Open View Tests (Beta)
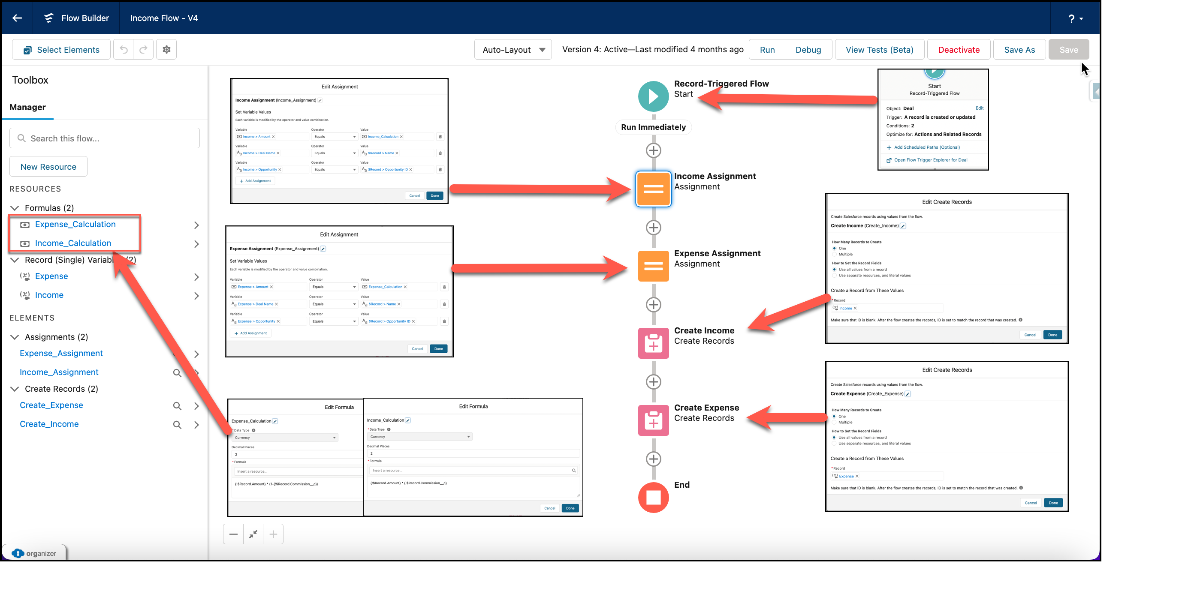Screen dimensions: 1182x600 [879, 50]
